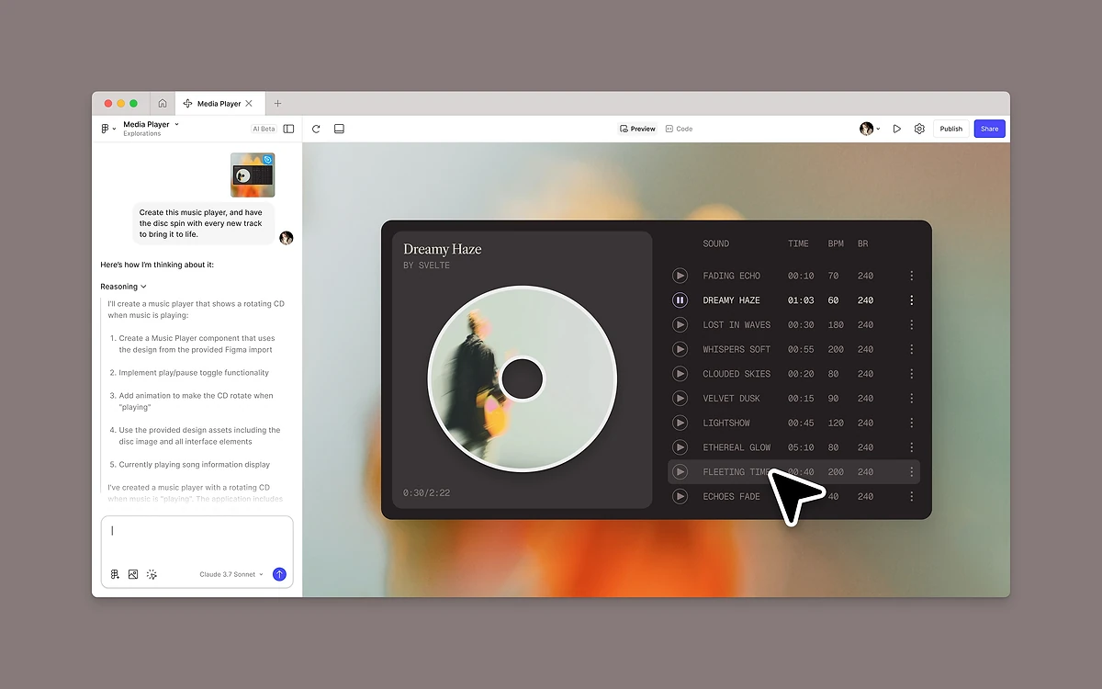The image size is (1102, 689).
Task: Toggle the bottom panel layout icon
Action: pyautogui.click(x=339, y=129)
